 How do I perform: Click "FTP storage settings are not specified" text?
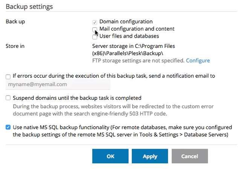(x=138, y=61)
